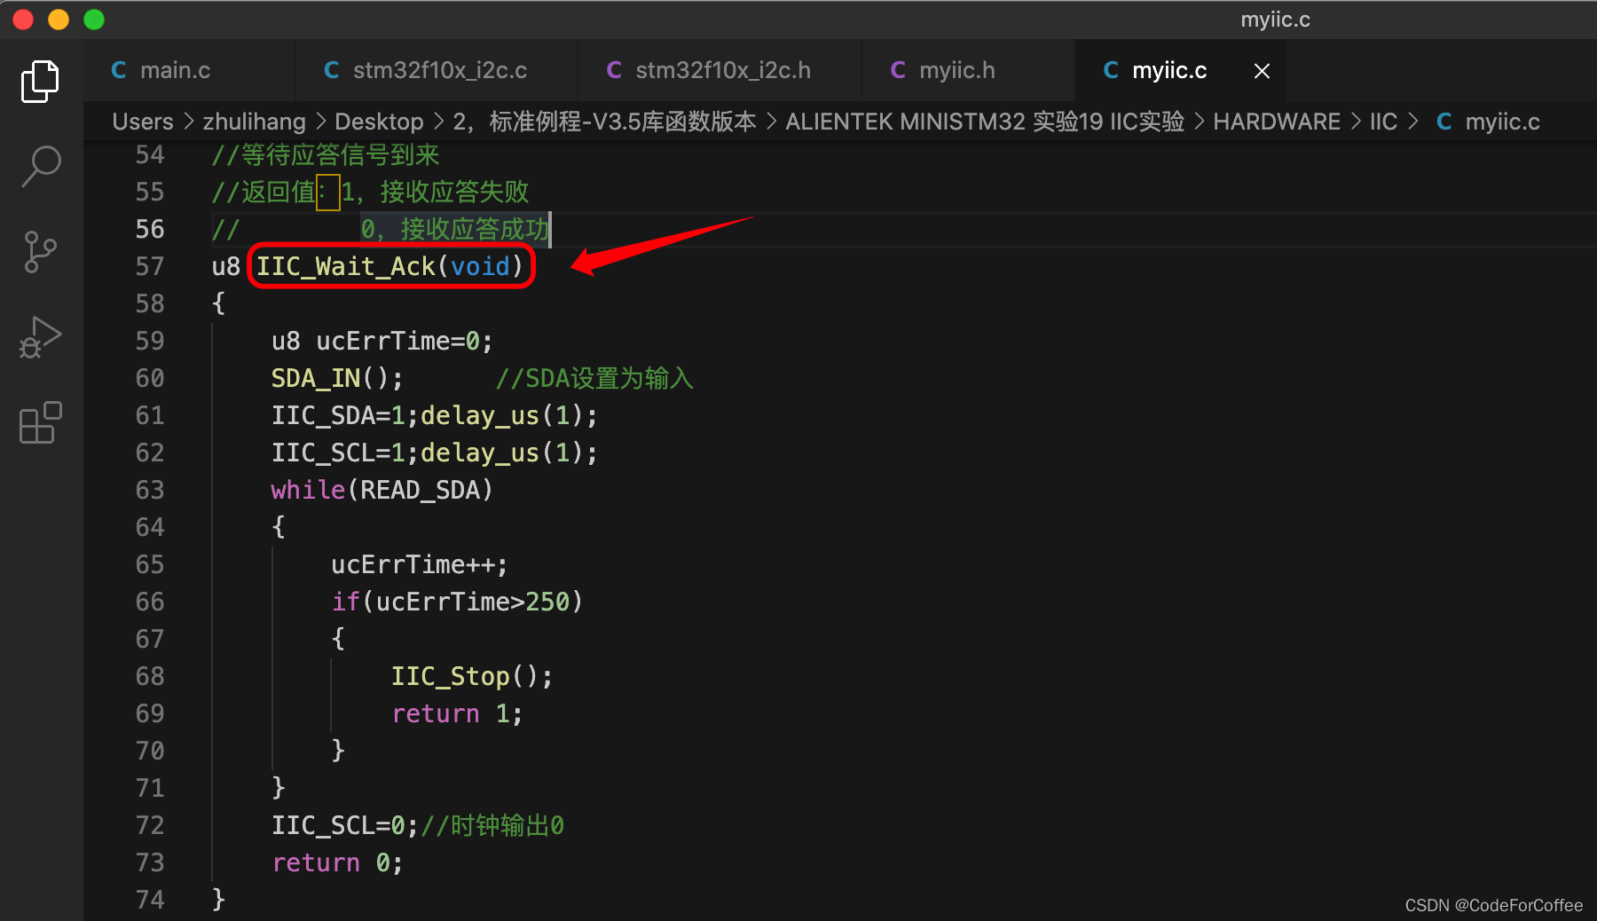
Task: Open the Search view icon
Action: point(40,166)
